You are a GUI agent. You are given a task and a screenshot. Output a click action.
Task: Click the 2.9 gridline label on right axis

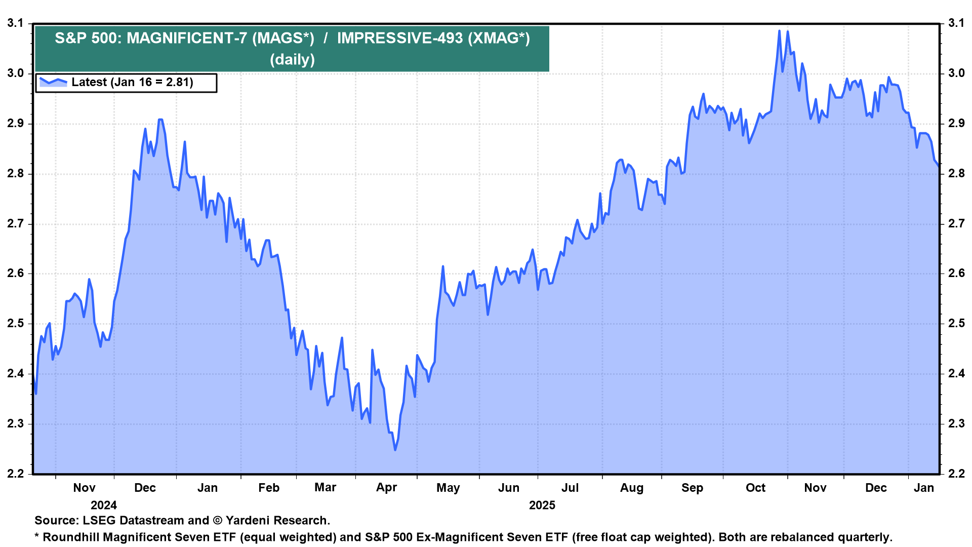[x=956, y=123]
